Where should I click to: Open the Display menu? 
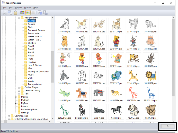18,7
